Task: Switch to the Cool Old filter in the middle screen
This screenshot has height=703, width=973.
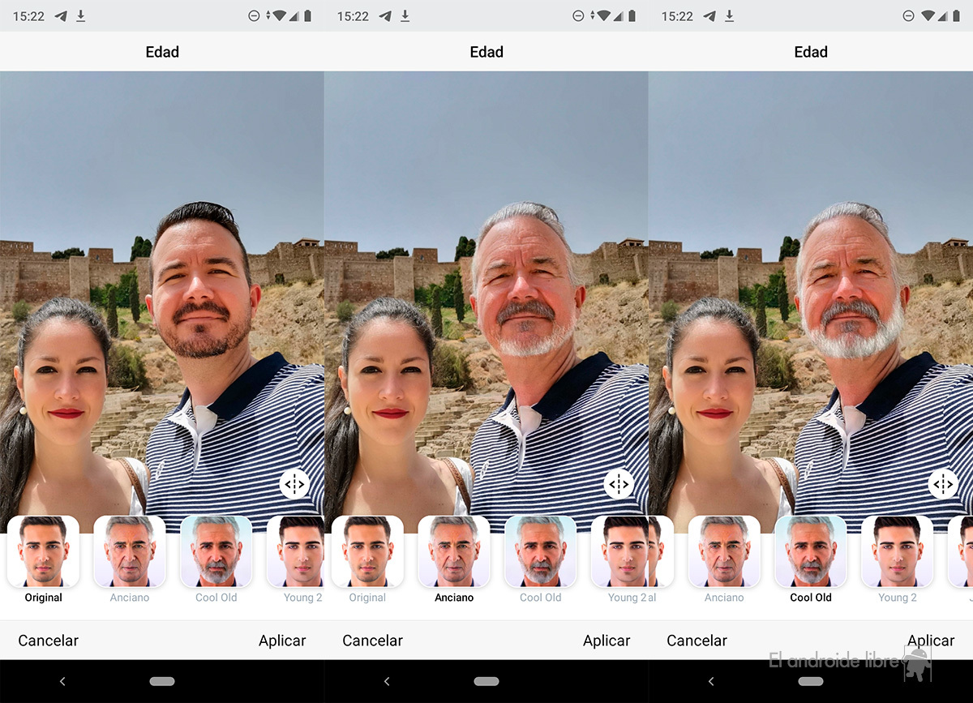Action: (x=541, y=551)
